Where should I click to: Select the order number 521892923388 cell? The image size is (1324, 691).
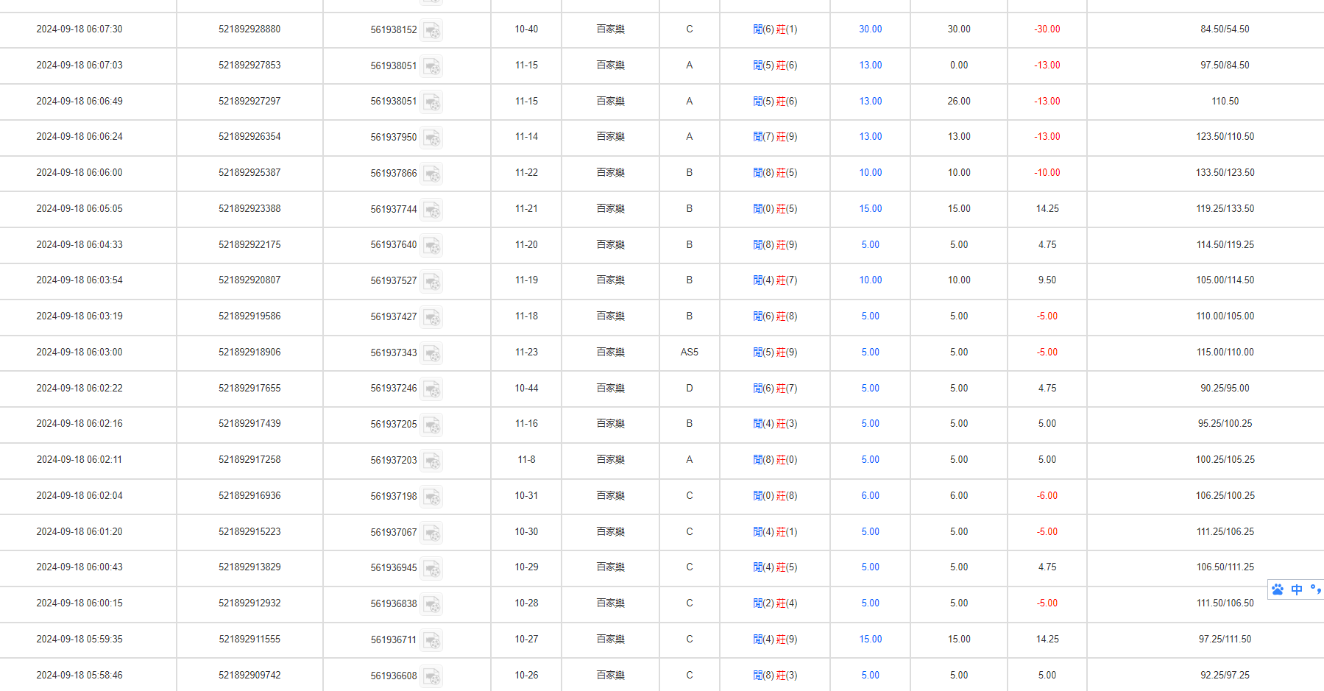[x=249, y=209]
